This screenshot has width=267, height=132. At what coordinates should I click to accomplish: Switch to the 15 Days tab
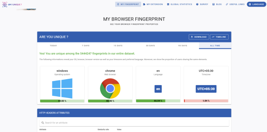[x=118, y=46]
